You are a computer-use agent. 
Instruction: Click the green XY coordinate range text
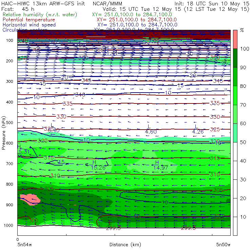coord(132,15)
